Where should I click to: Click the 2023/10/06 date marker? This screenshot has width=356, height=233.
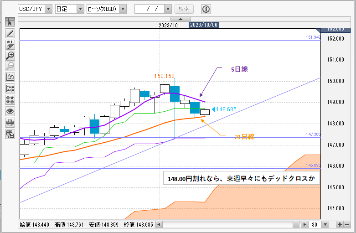point(204,25)
